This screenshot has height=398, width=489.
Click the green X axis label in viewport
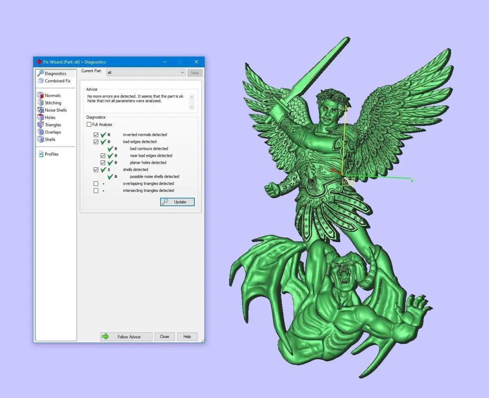pyautogui.click(x=412, y=180)
